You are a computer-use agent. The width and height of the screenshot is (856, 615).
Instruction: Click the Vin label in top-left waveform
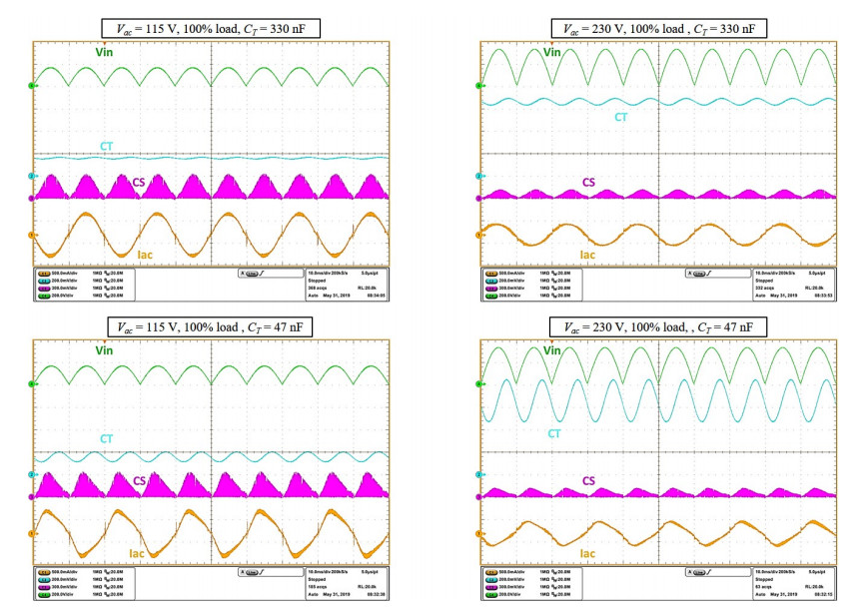coord(104,51)
